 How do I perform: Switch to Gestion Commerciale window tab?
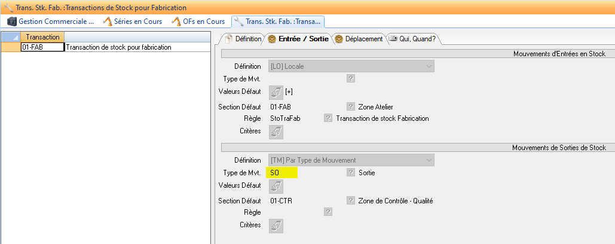(x=51, y=22)
